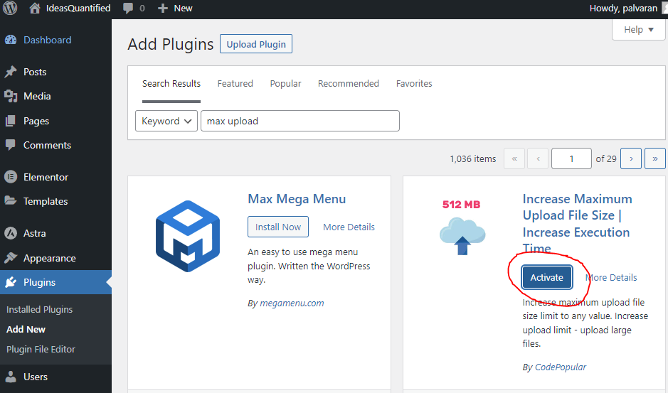The width and height of the screenshot is (668, 393).
Task: Switch to the Recommended plugins tab
Action: [x=349, y=83]
